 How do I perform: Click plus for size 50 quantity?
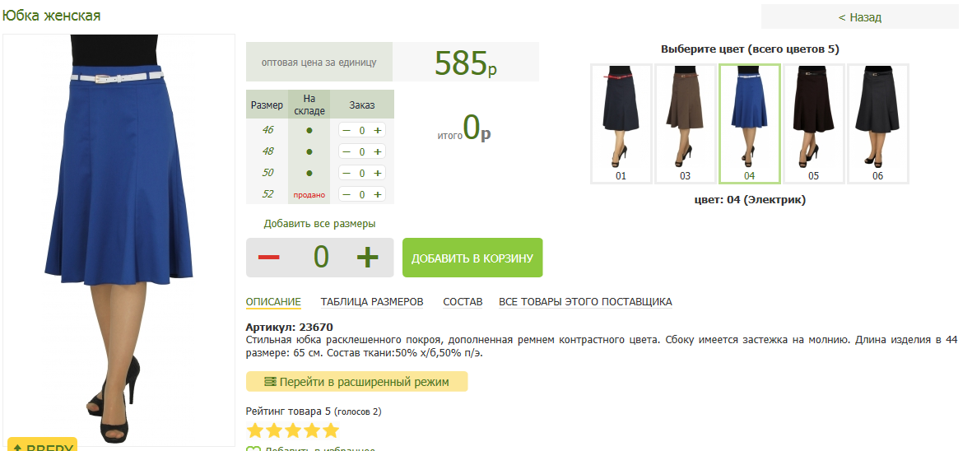pos(378,173)
